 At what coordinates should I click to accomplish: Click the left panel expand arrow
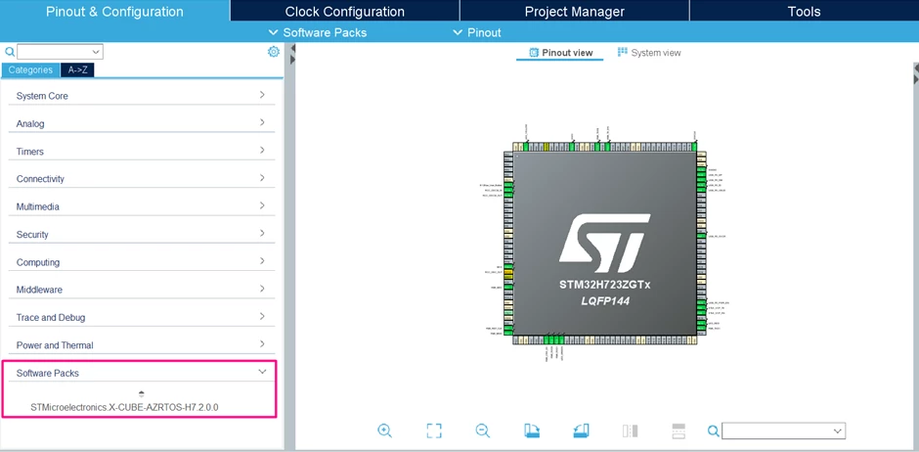pyautogui.click(x=293, y=60)
